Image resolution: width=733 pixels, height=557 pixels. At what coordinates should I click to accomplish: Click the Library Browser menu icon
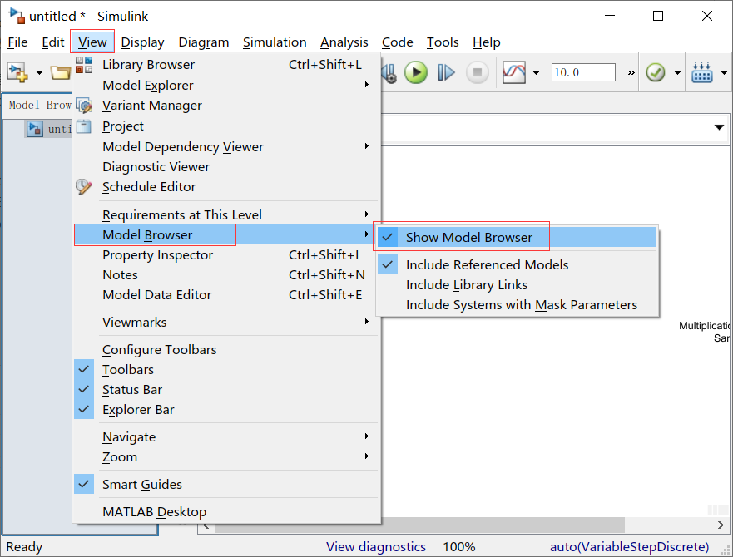coord(84,65)
